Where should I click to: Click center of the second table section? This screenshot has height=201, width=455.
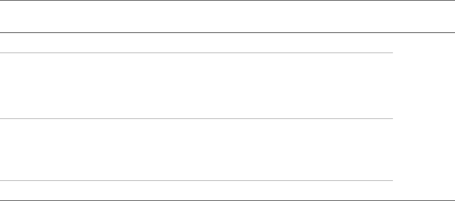point(197,149)
